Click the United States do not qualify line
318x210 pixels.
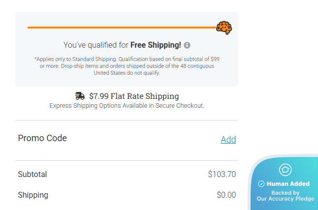[127, 73]
